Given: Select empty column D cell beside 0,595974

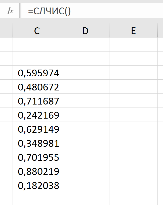Looking at the screenshot, I should [85, 73].
